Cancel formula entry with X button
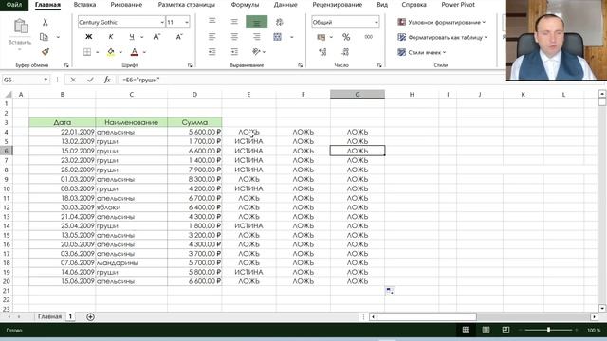 point(73,80)
